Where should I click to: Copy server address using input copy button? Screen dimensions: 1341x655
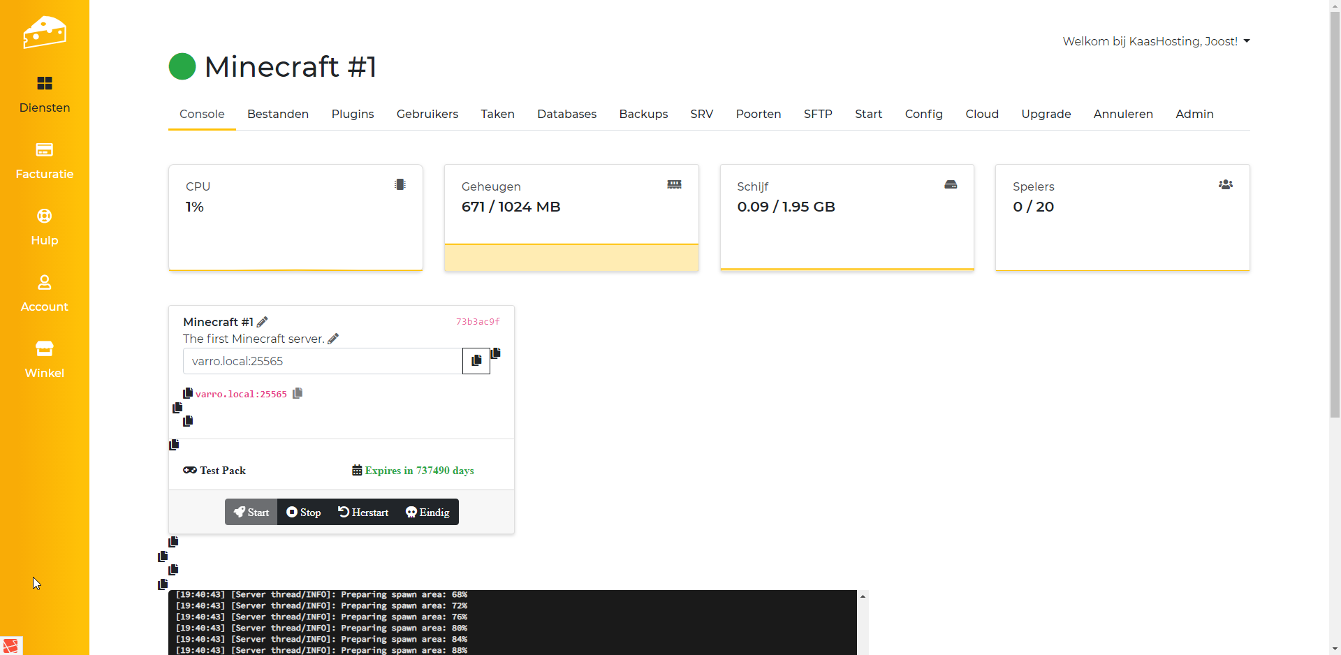(476, 361)
